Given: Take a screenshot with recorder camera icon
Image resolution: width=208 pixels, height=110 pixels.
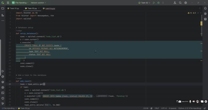Looking at the screenshot, I should tap(180, 101).
